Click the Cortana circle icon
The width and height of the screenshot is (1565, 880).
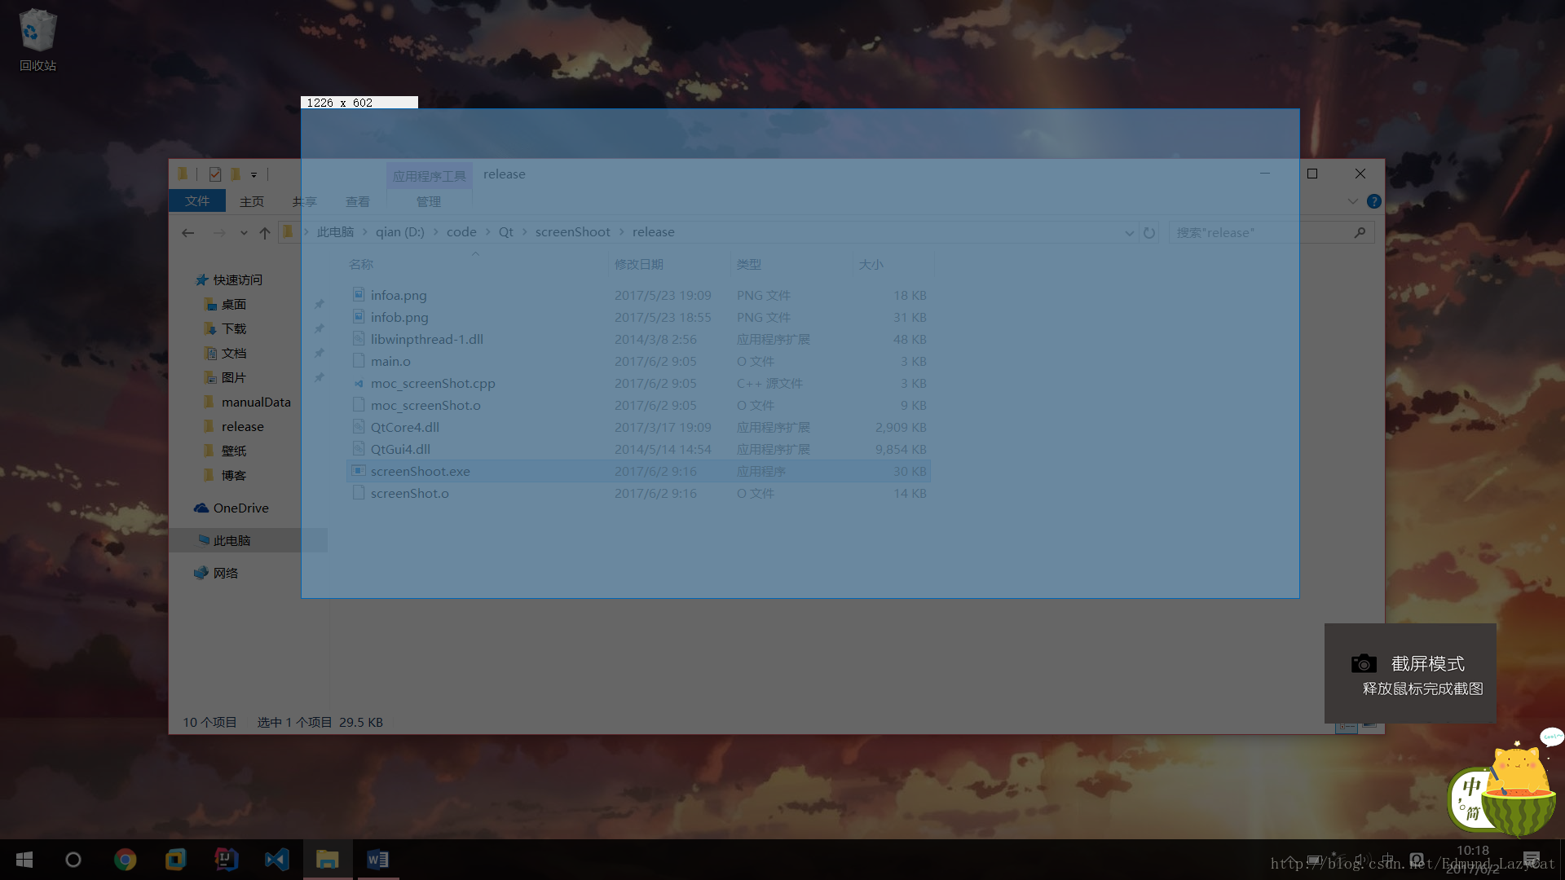click(x=73, y=860)
